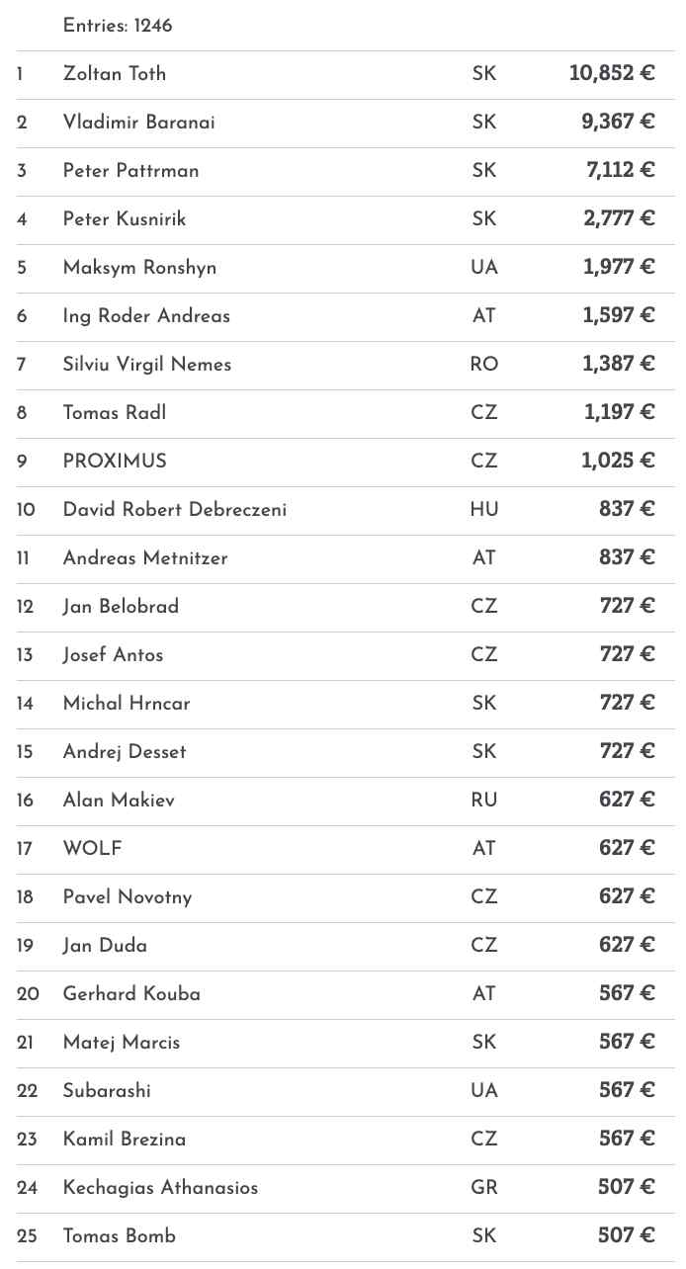The width and height of the screenshot is (686, 1269).
Task: Click the GR country code
Action: point(484,1188)
